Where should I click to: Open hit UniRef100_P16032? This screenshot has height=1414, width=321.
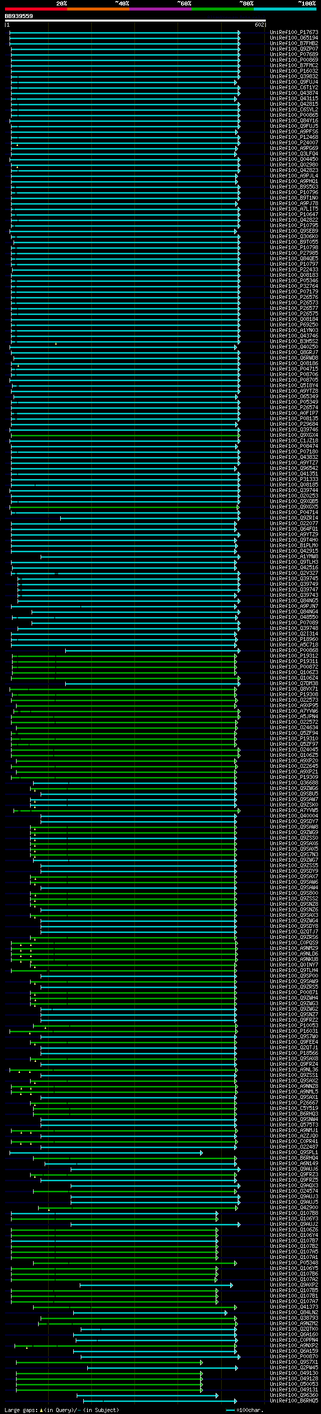click(294, 71)
